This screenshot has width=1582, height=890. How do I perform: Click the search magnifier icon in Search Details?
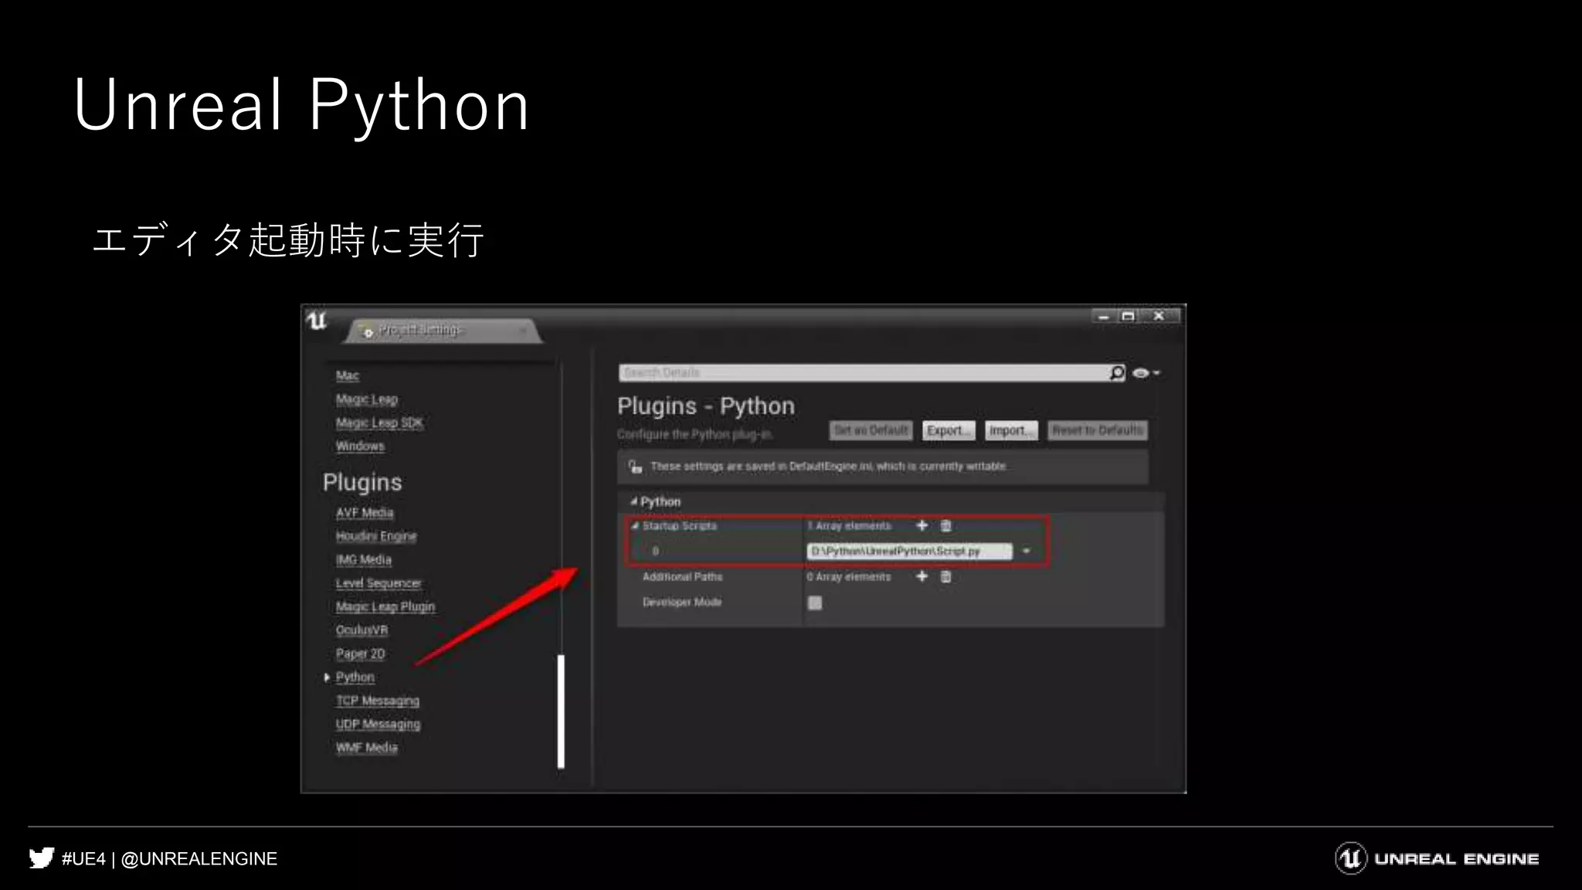point(1117,373)
